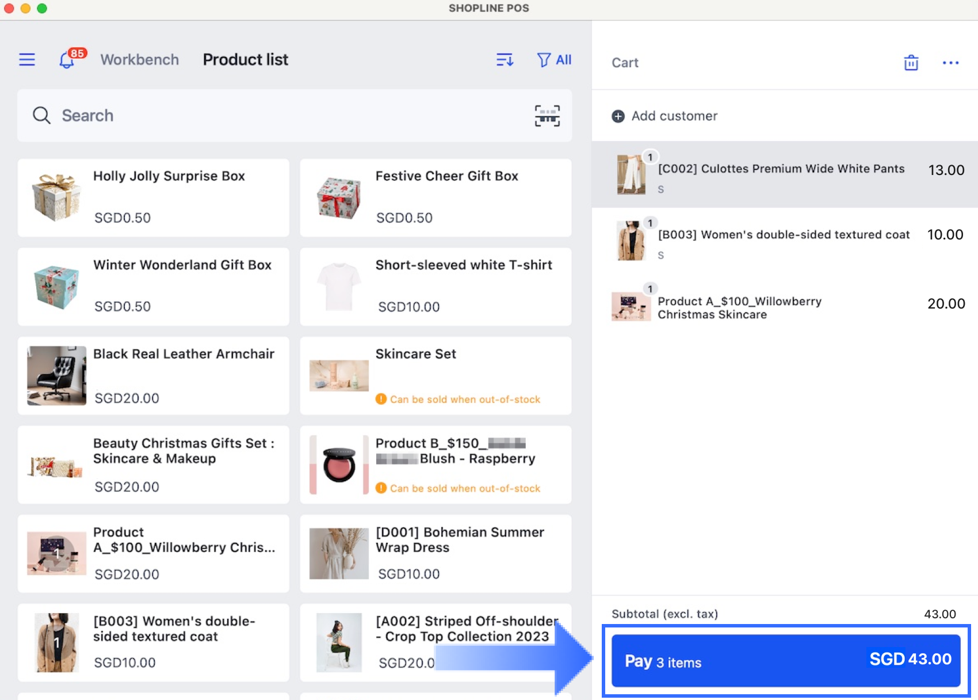Click the magnifier search icon

(41, 115)
